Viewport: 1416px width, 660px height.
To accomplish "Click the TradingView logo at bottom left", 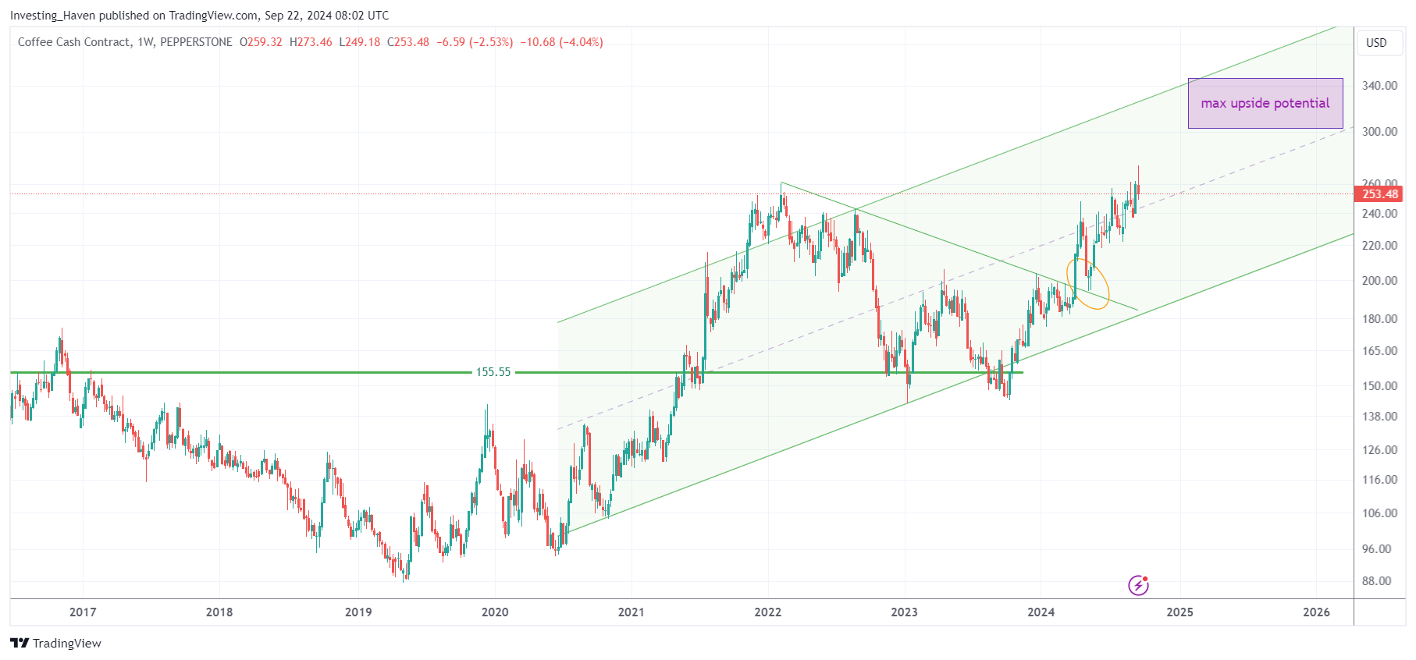I will click(56, 643).
